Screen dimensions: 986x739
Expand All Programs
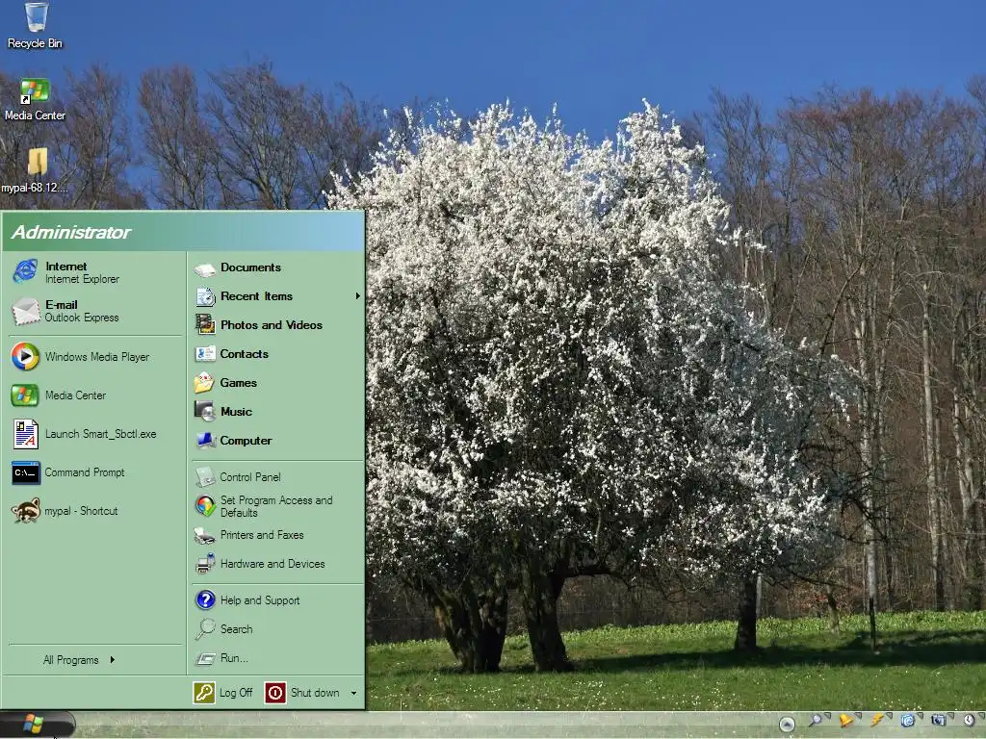click(x=79, y=660)
